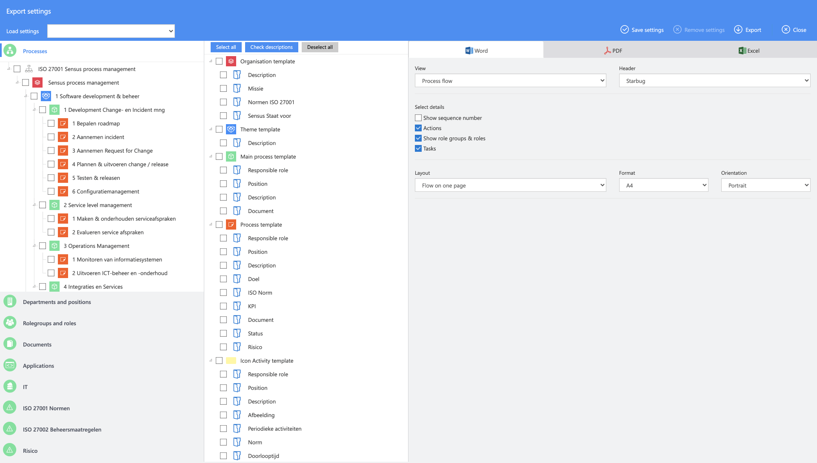Uncheck the Actions checkbox
817x463 pixels.
click(x=418, y=128)
